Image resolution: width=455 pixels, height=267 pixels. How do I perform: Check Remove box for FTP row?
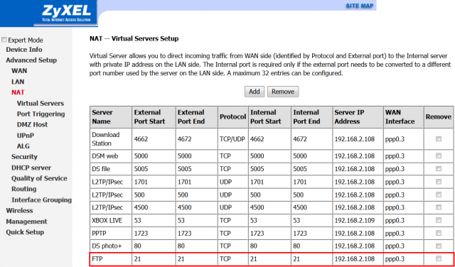click(439, 258)
